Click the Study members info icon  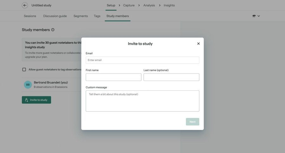pyautogui.click(x=53, y=30)
